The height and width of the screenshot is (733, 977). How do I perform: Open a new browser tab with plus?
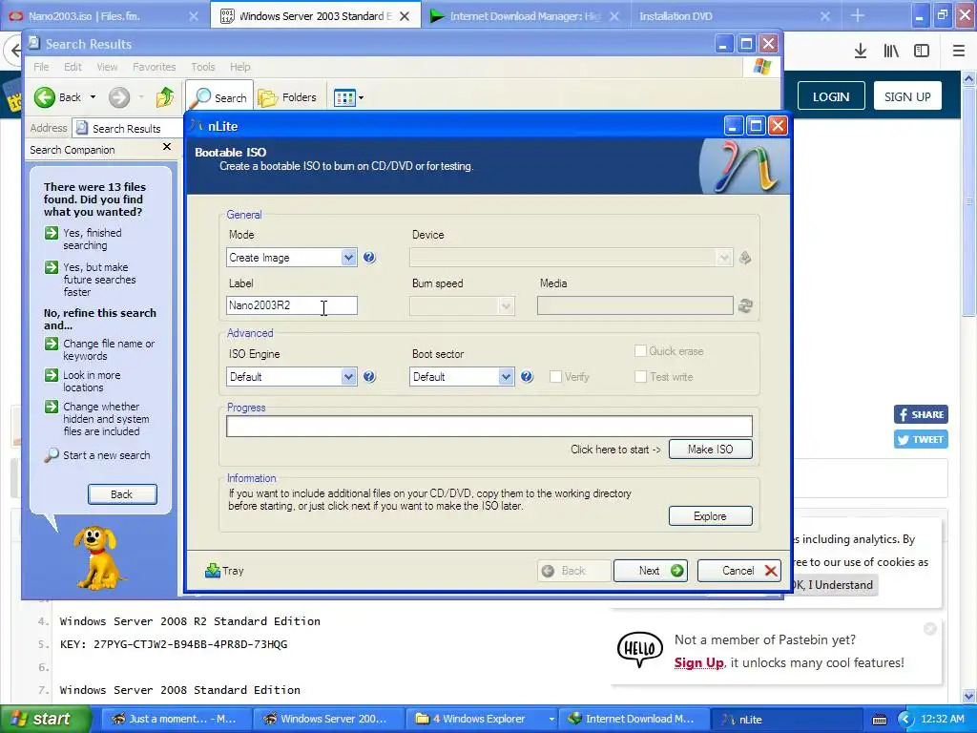pos(858,15)
